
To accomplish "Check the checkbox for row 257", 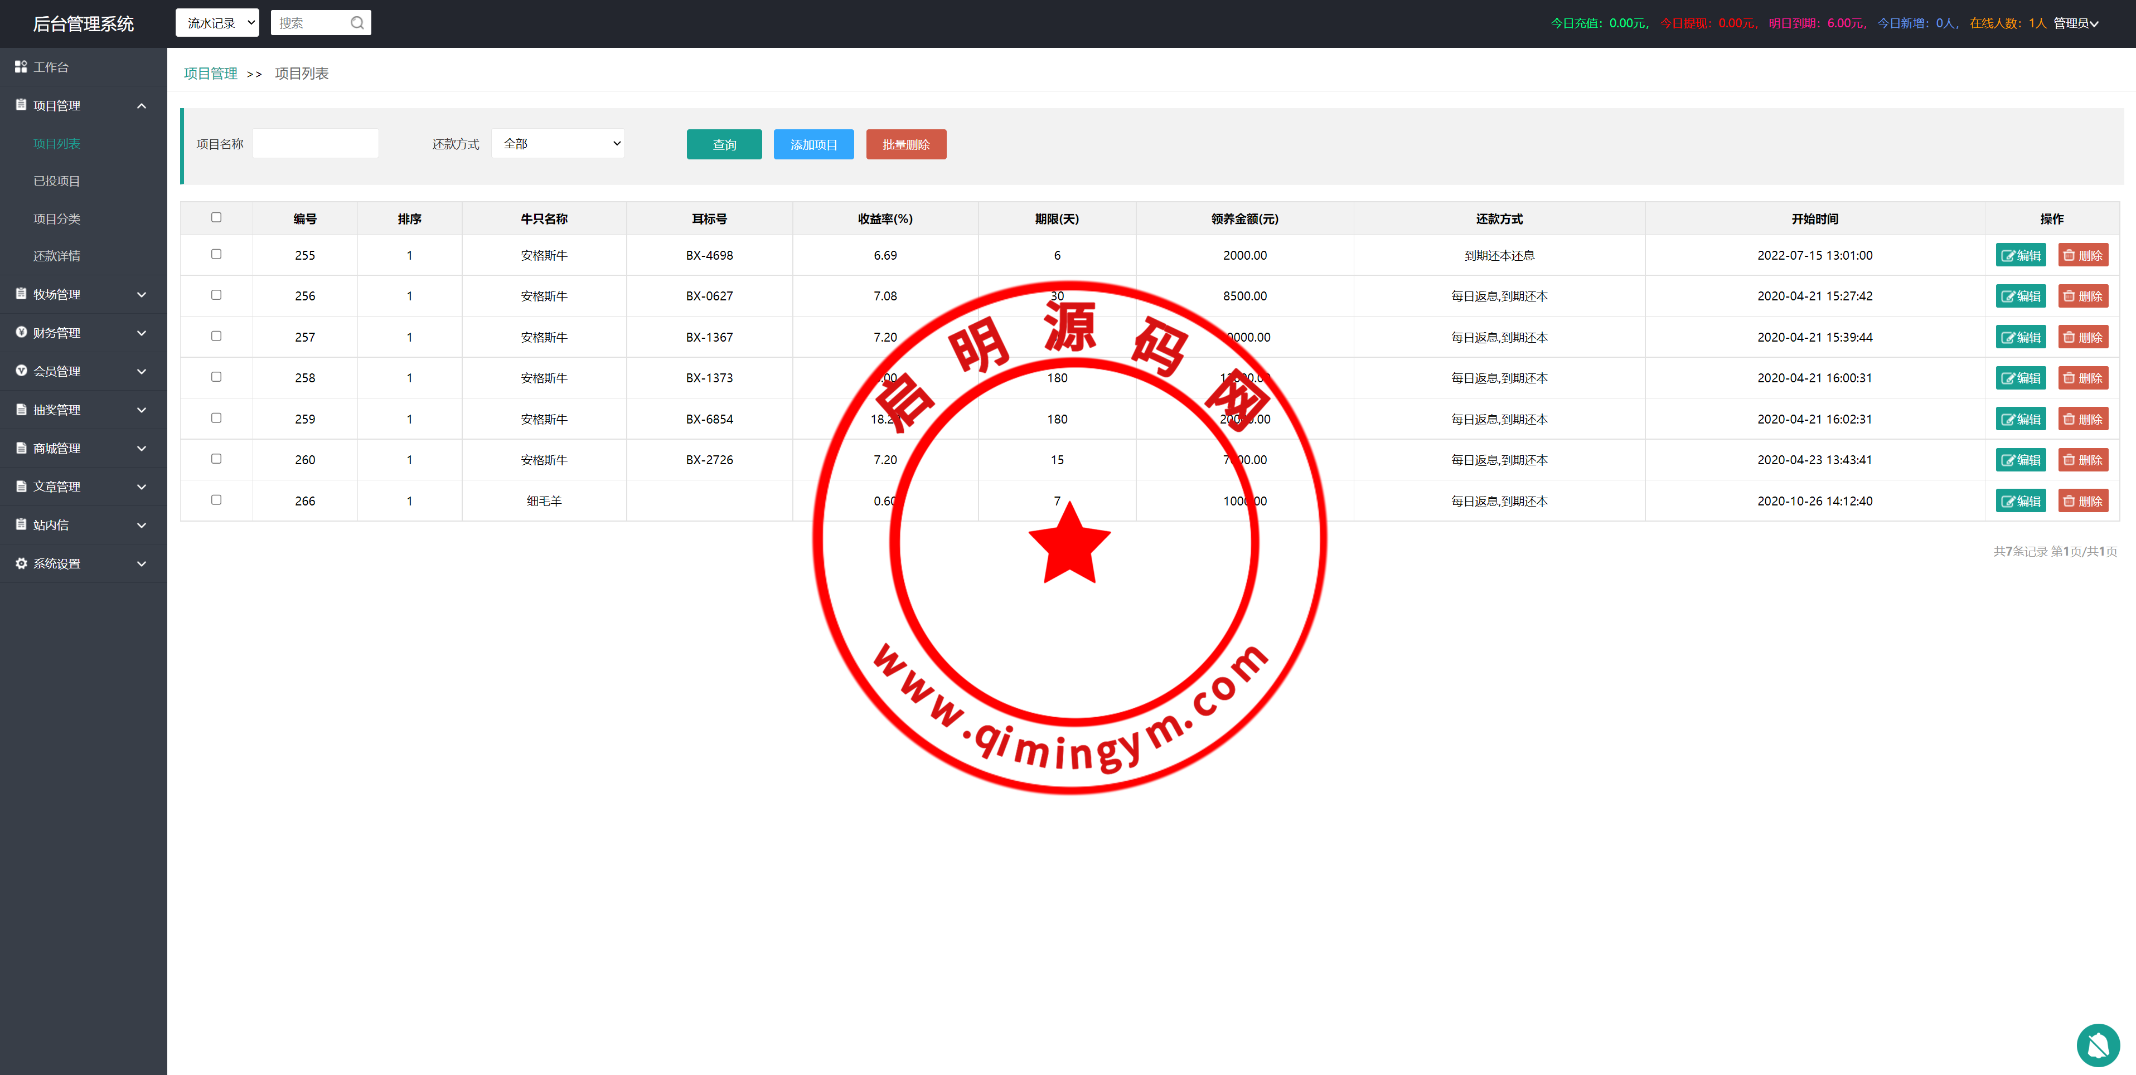I will [x=216, y=337].
